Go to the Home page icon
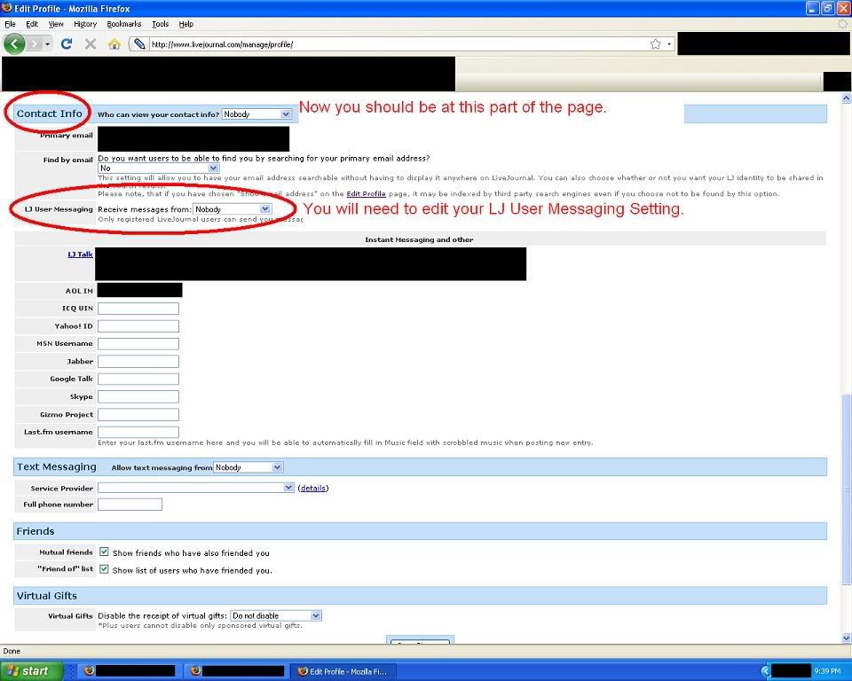 [x=114, y=44]
